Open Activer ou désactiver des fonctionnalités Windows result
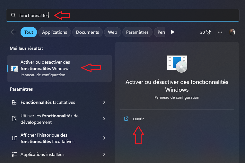Viewport: 245px width, 163px height. (x=59, y=68)
